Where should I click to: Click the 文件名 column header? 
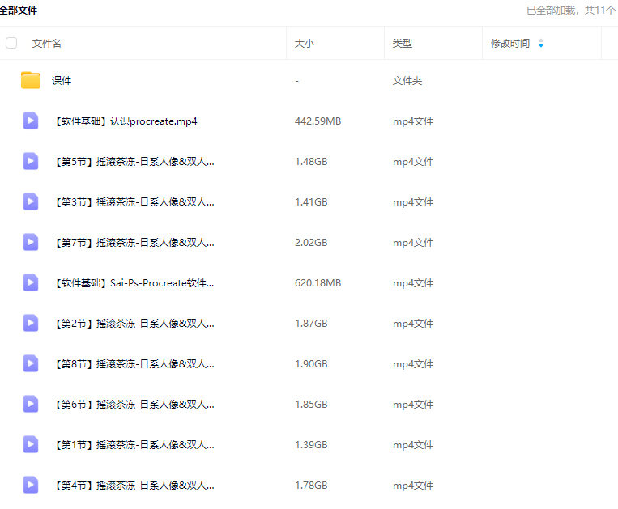pos(47,43)
